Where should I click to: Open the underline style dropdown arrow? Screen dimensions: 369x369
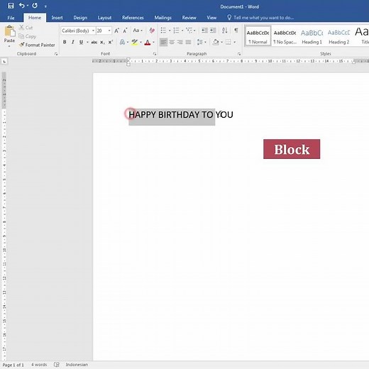pyautogui.click(x=87, y=43)
